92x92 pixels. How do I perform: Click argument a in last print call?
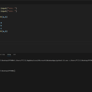point(4,31)
